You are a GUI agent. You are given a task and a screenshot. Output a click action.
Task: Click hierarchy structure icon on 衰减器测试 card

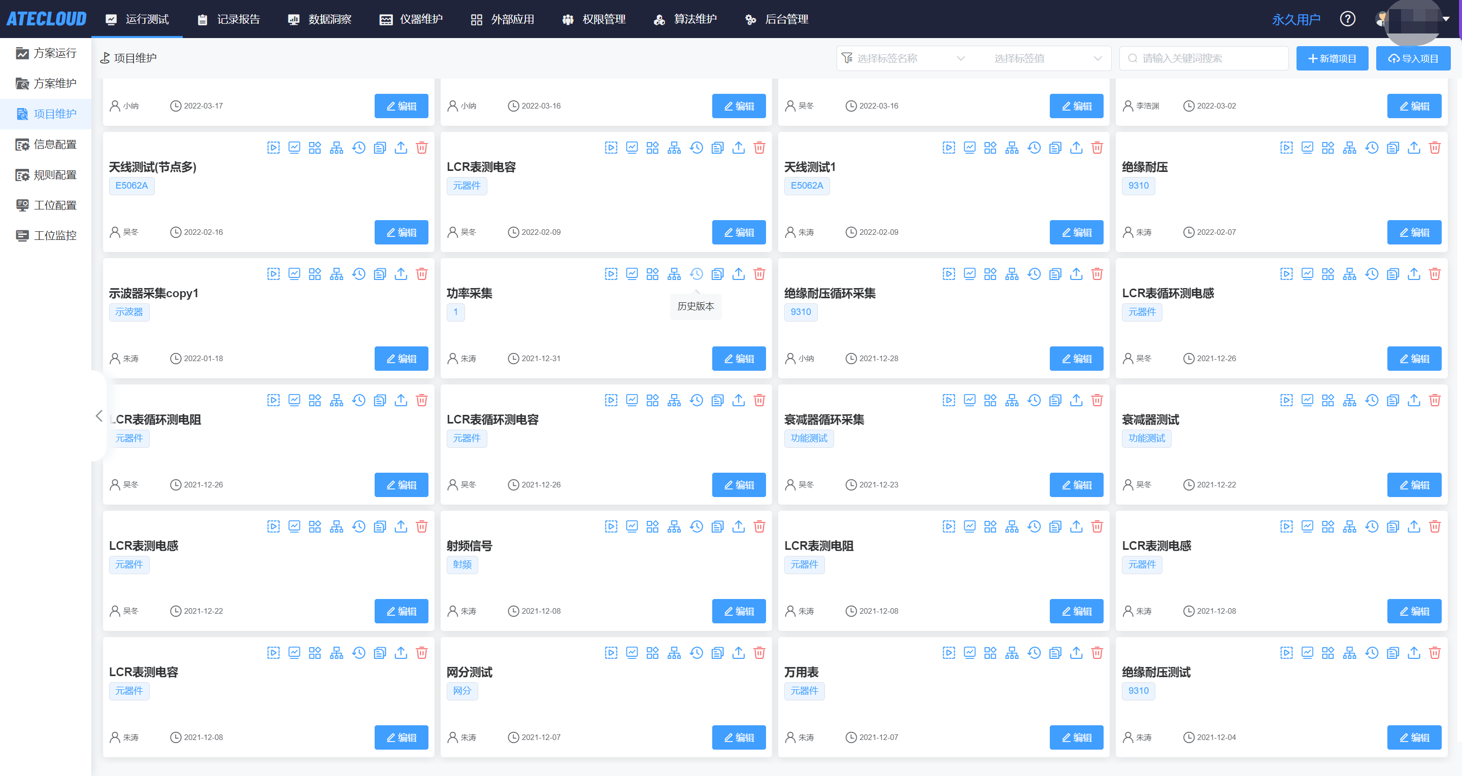point(1349,401)
